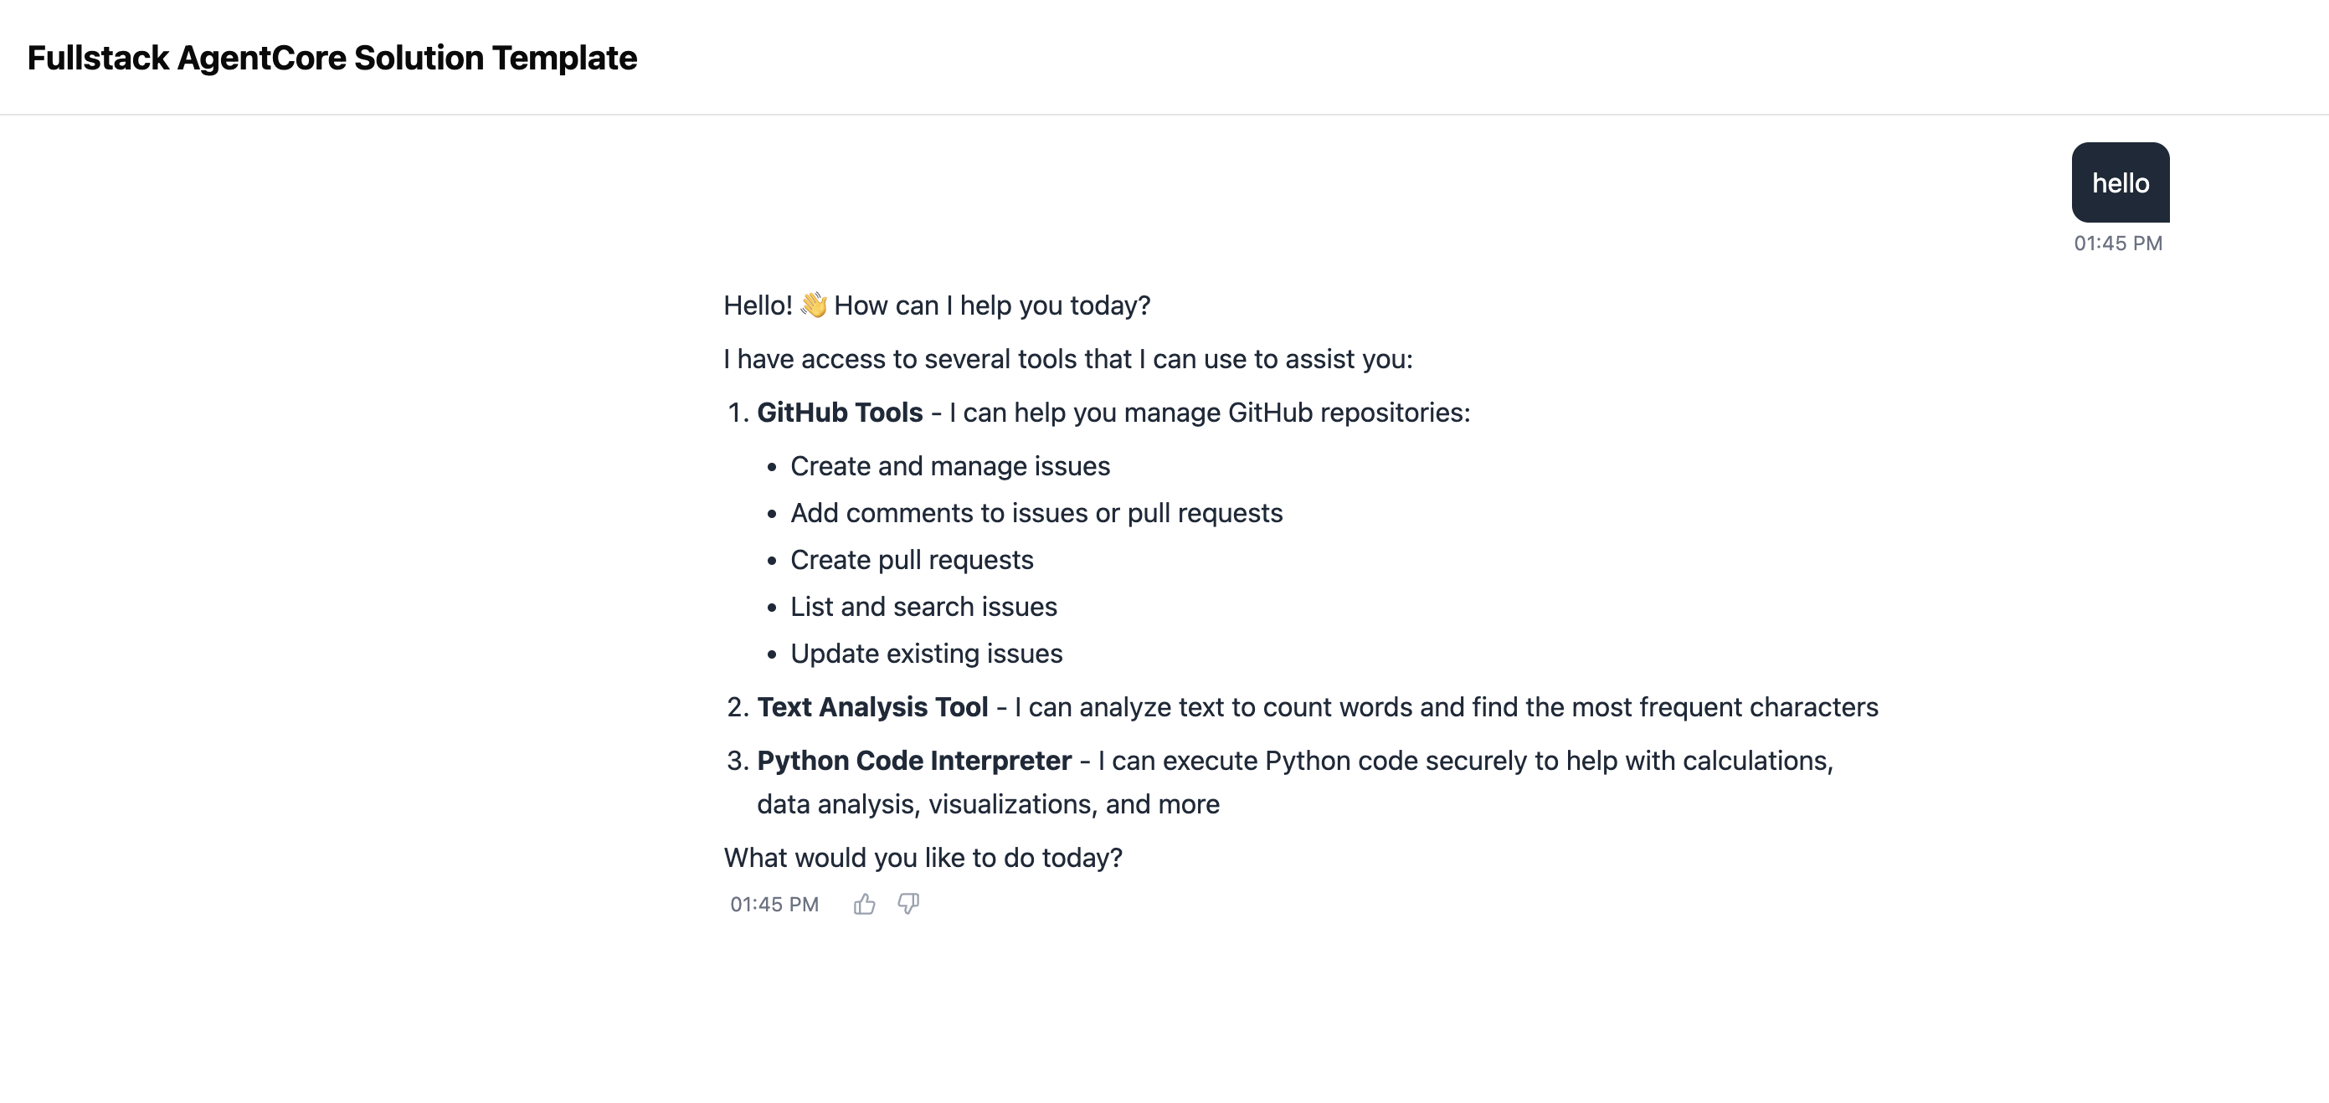Click the "Create pull requests" bullet
The image size is (2329, 1103).
point(912,560)
